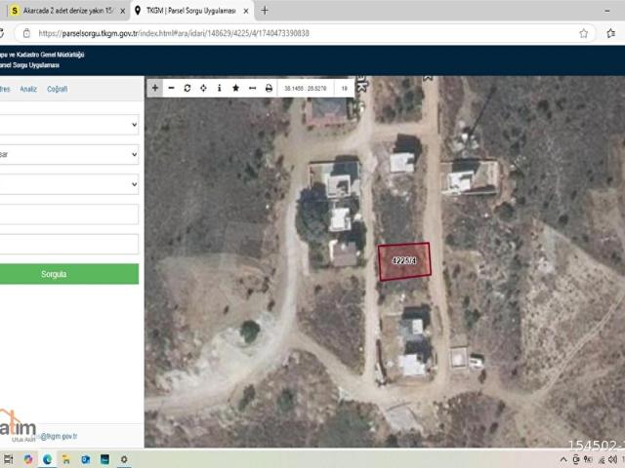This screenshot has width=625, height=468.
Task: Click the Microsoft Edge taskbar icon
Action: click(x=48, y=459)
